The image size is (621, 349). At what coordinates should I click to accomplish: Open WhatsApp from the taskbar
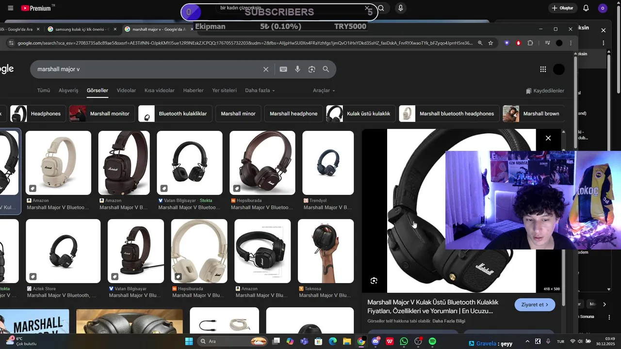point(404,341)
